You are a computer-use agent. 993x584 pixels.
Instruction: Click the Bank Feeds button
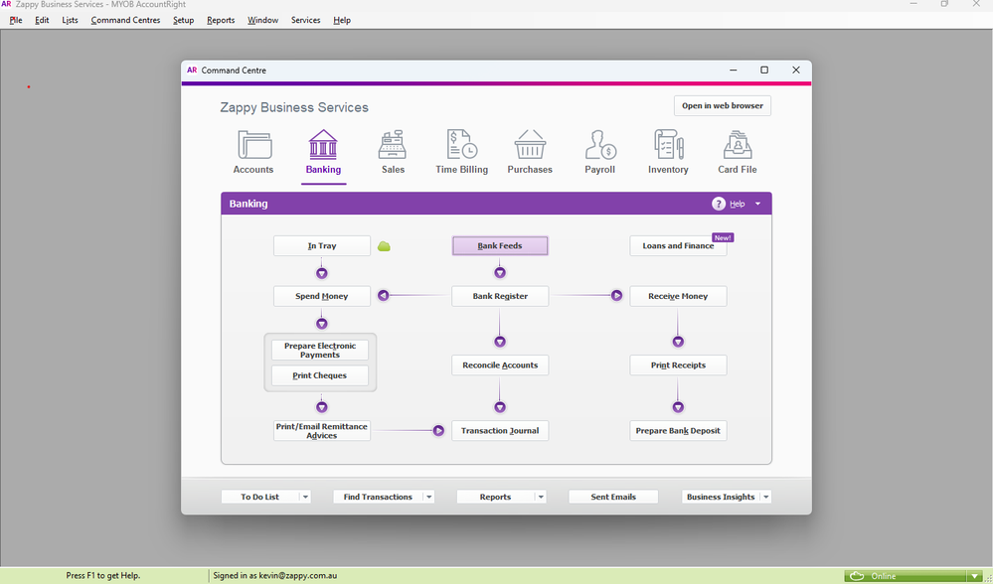500,245
